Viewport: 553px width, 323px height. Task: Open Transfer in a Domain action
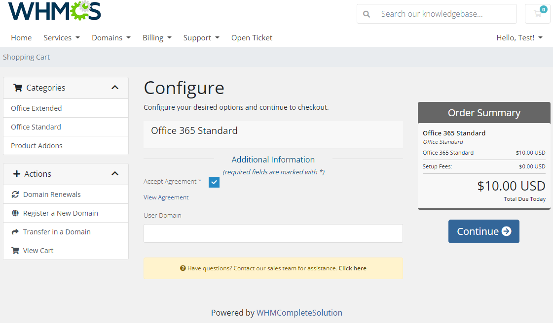click(x=66, y=231)
